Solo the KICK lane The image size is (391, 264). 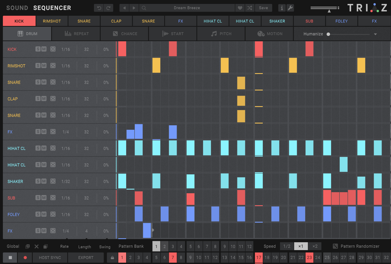tap(38, 49)
